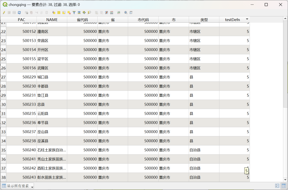
Task: Open the field calculator
Action: pyautogui.click(x=112, y=13)
